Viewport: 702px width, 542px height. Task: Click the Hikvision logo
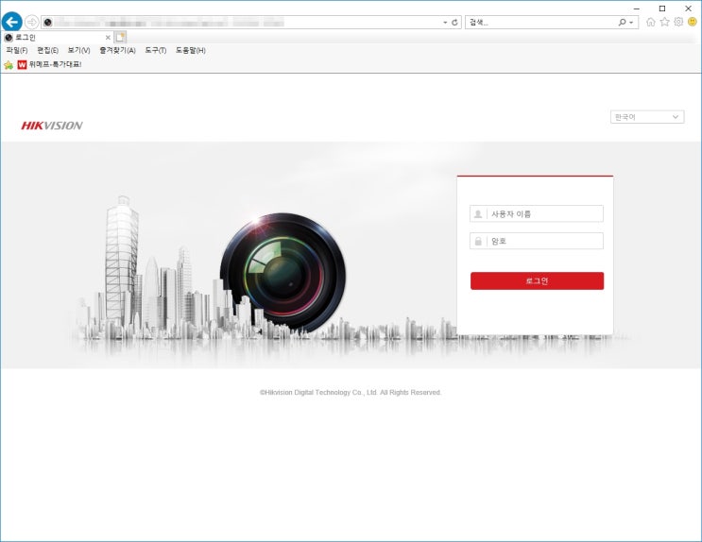point(52,126)
